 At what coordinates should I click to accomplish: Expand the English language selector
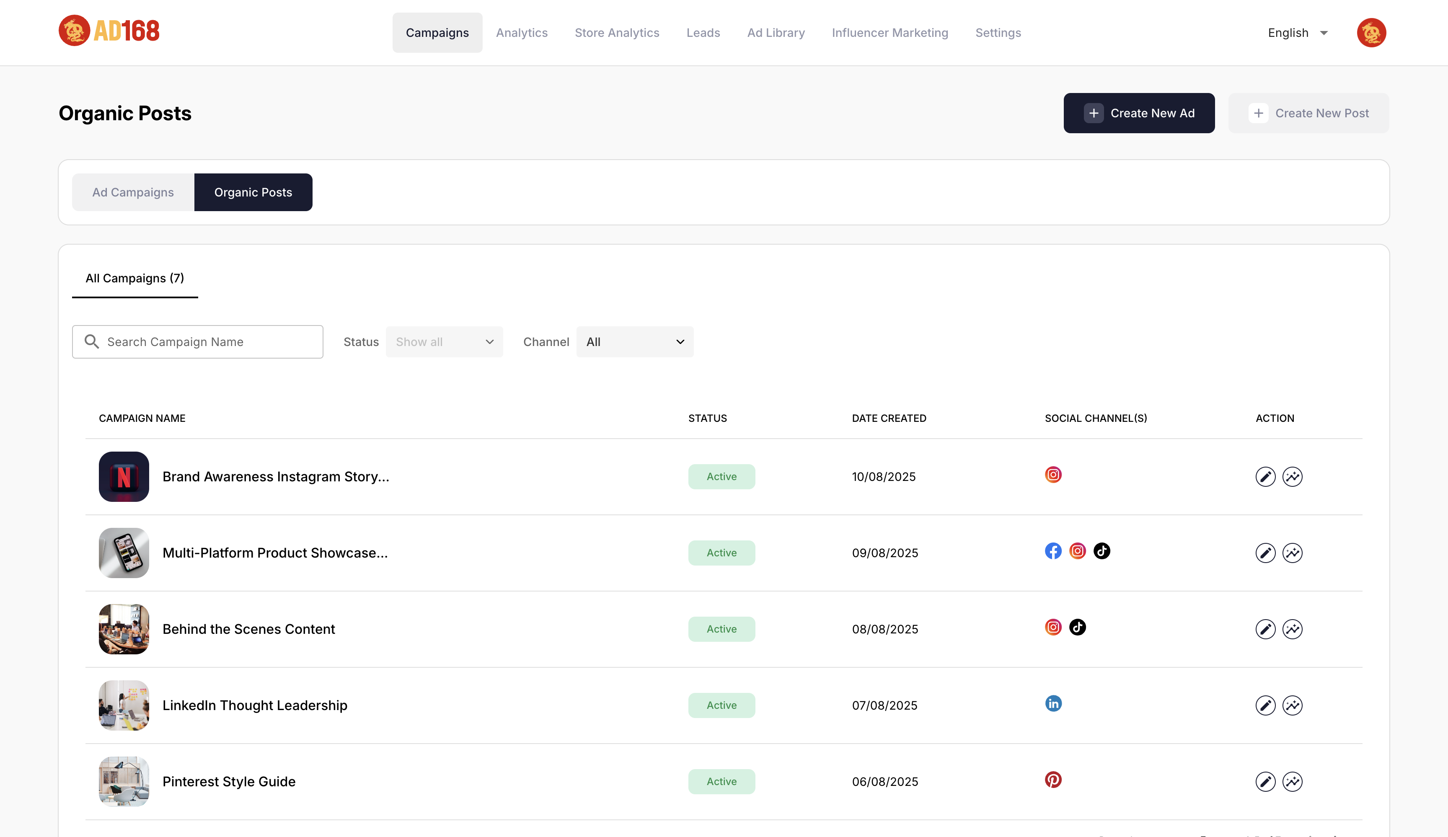coord(1298,33)
